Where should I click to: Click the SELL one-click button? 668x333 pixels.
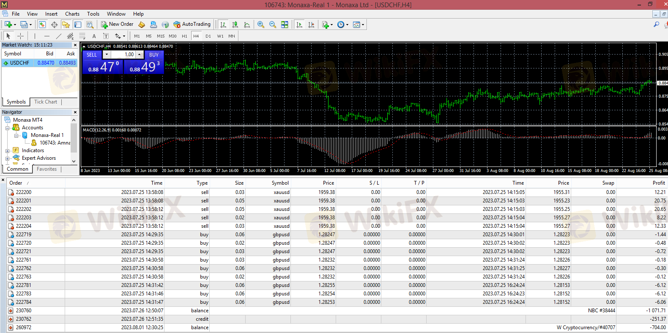(x=92, y=55)
